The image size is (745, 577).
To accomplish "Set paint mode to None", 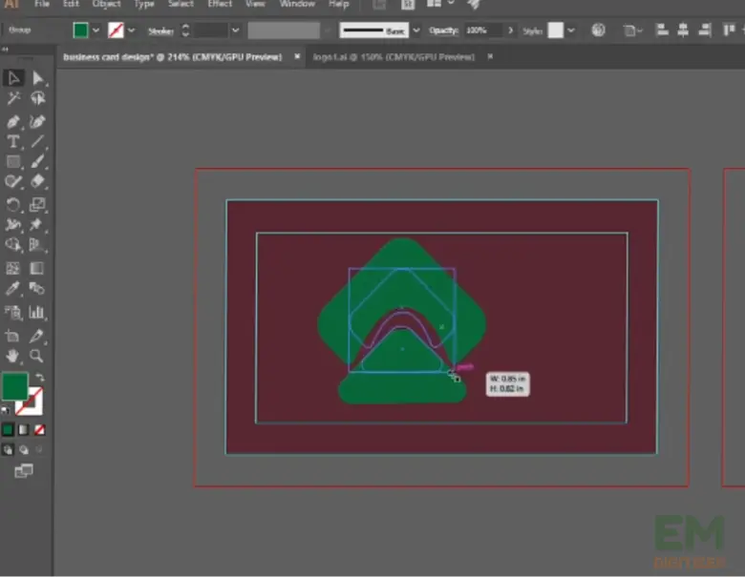I will pos(39,430).
